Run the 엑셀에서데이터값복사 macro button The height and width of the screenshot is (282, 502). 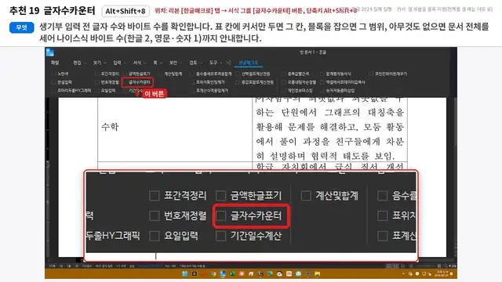pyautogui.click(x=343, y=82)
